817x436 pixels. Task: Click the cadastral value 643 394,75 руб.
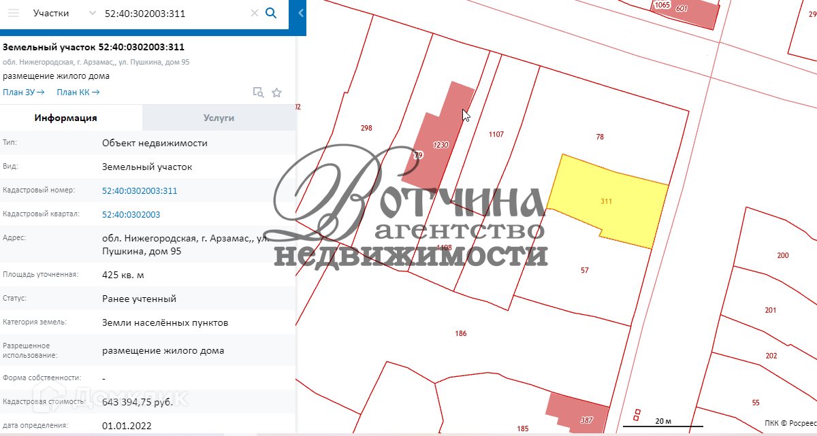coord(138,402)
